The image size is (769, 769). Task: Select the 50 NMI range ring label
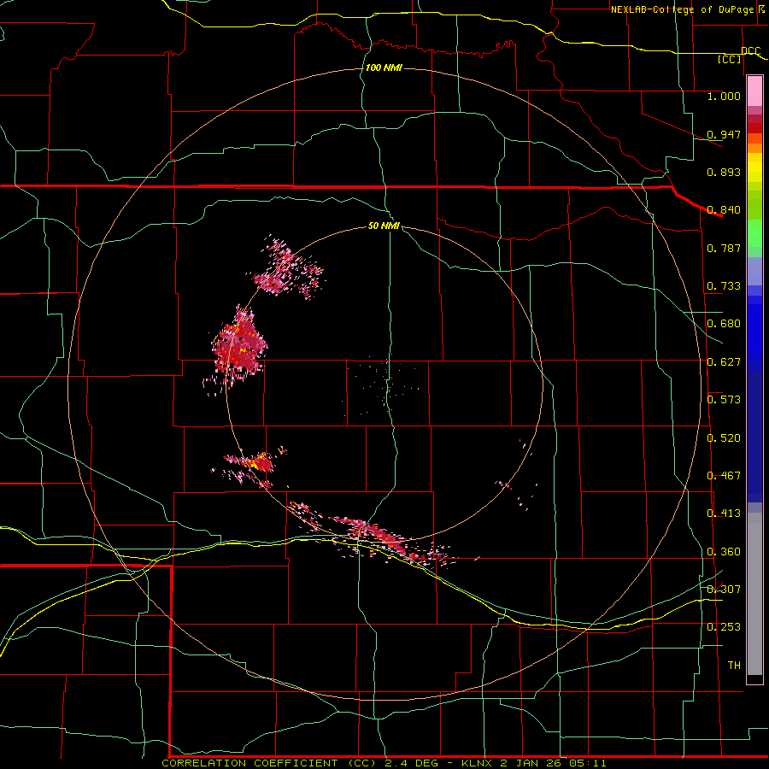[384, 226]
